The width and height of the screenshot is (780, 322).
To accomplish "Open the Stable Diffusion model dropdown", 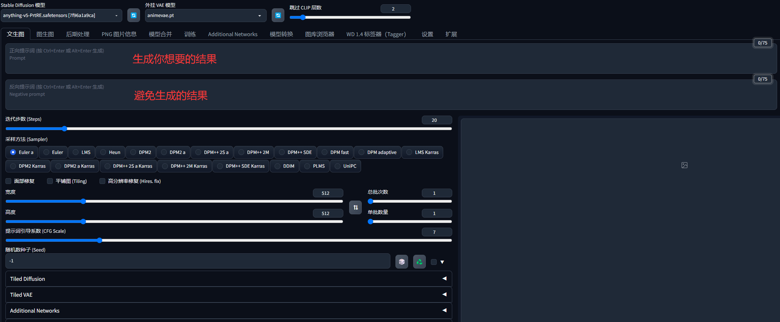I will click(x=62, y=16).
